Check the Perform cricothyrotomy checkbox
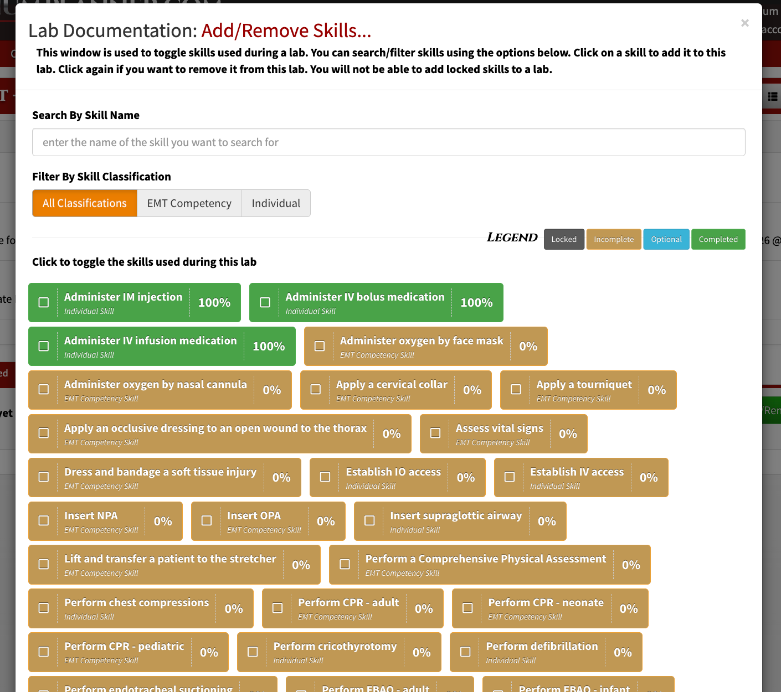 pyautogui.click(x=253, y=652)
